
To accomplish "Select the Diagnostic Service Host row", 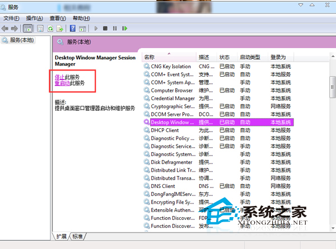I will (218, 146).
